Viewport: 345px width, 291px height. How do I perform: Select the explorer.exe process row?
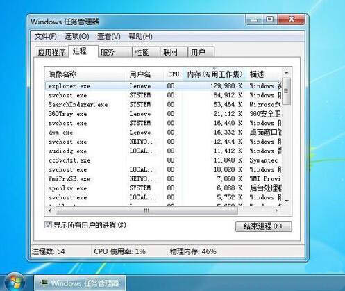coord(163,86)
